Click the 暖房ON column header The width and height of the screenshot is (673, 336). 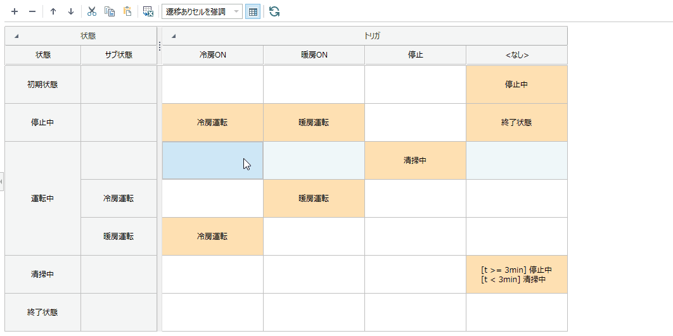coord(314,55)
